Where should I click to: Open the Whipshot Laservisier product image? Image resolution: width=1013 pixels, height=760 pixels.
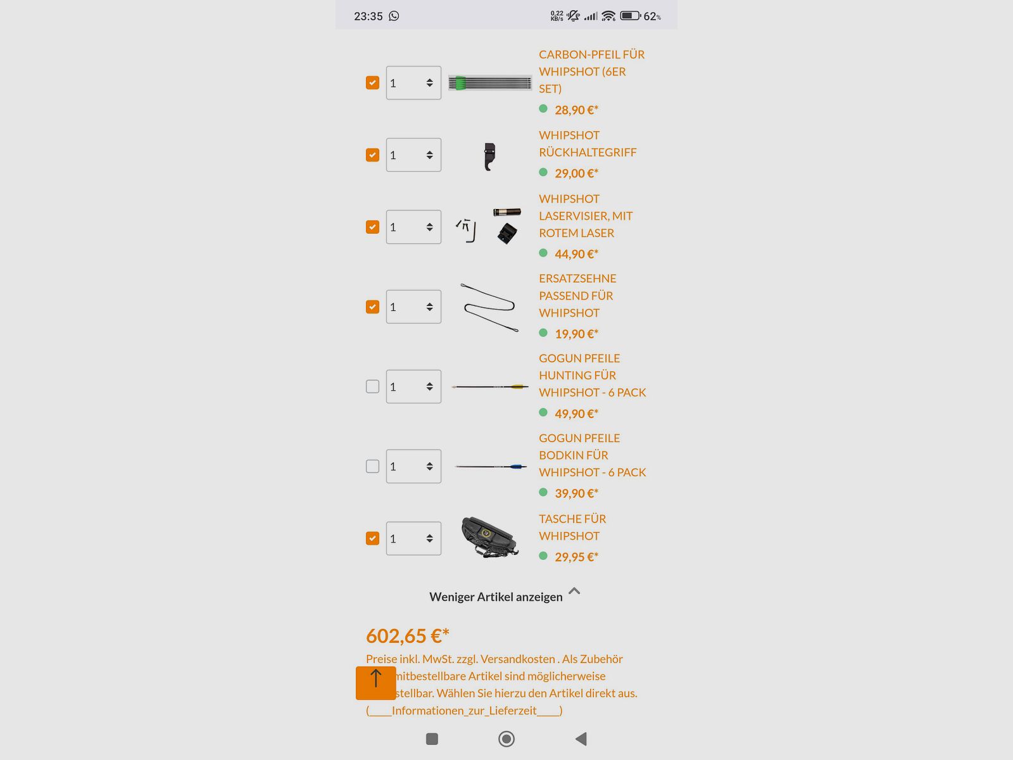coord(489,227)
